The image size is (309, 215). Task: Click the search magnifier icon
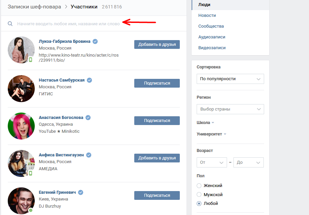(10, 24)
